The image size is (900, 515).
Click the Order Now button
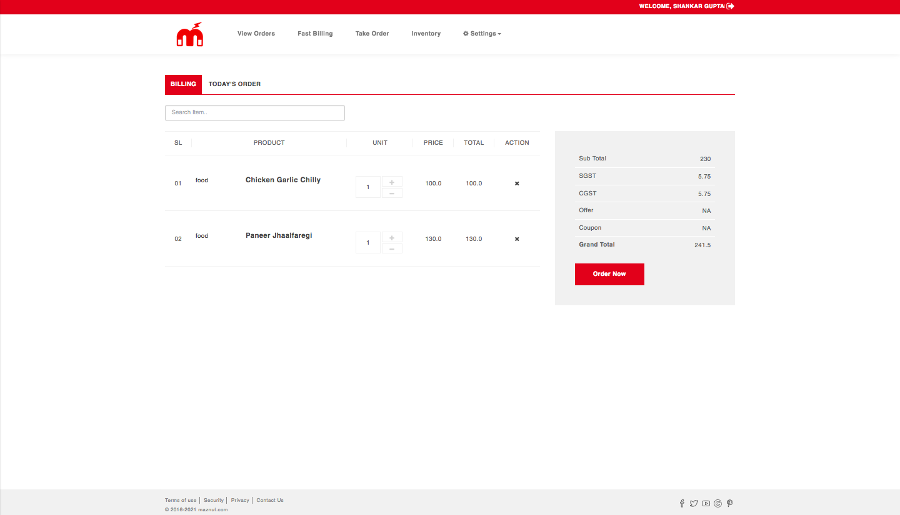click(609, 274)
